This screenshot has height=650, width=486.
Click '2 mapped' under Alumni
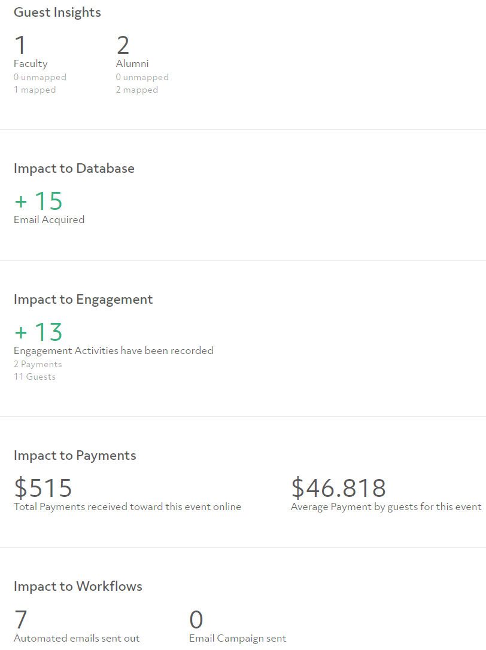point(137,90)
